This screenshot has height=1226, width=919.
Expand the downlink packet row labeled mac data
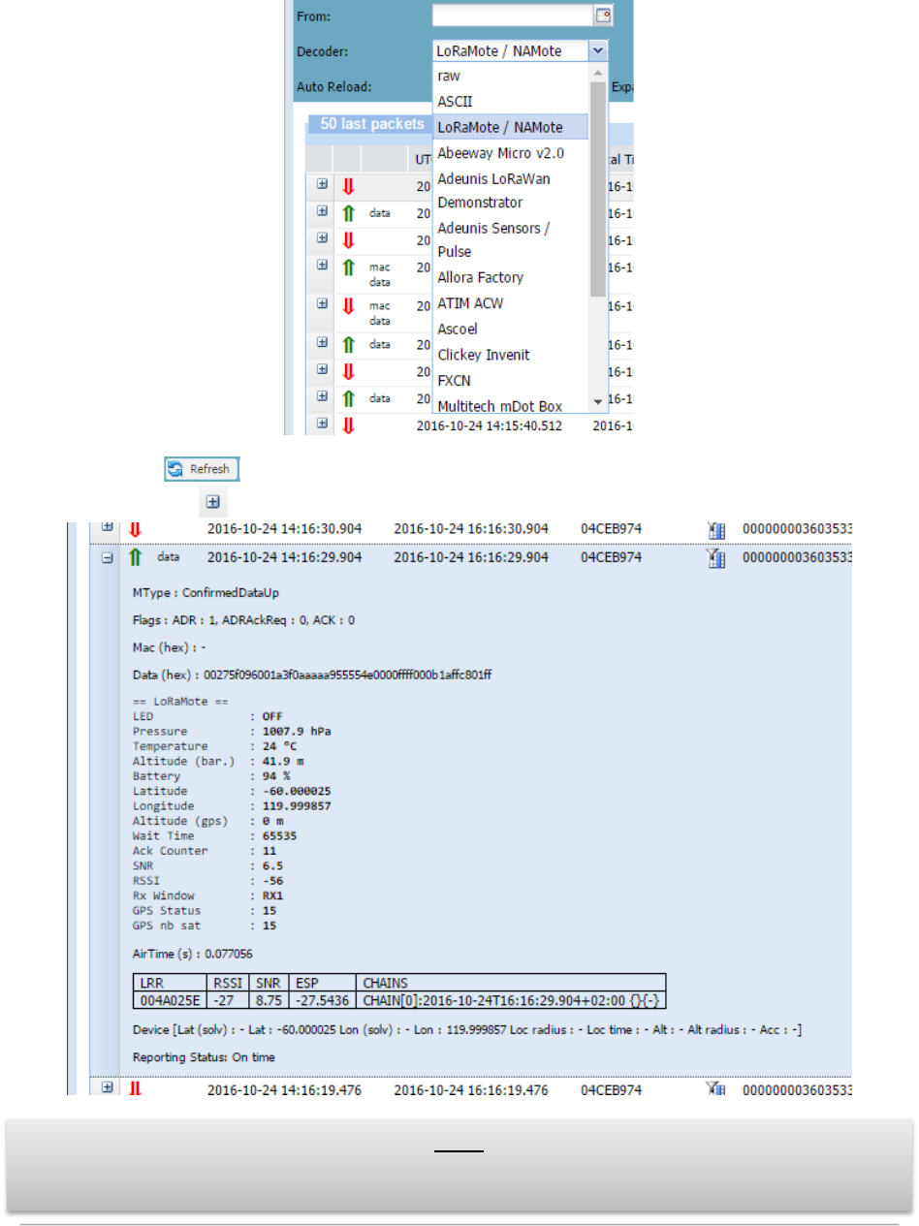(x=321, y=303)
